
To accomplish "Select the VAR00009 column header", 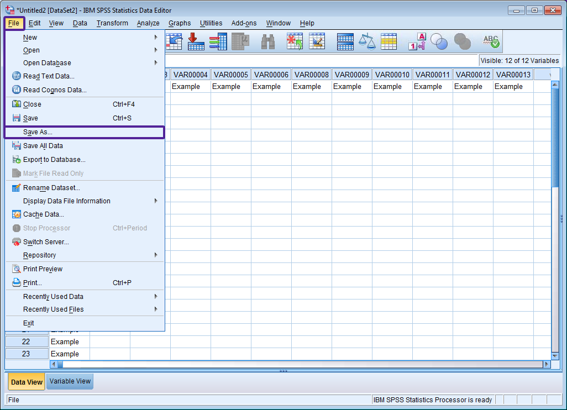I will pos(352,75).
